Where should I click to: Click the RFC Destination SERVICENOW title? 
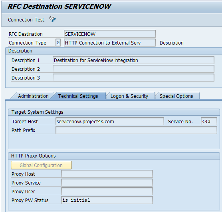coord(59,6)
